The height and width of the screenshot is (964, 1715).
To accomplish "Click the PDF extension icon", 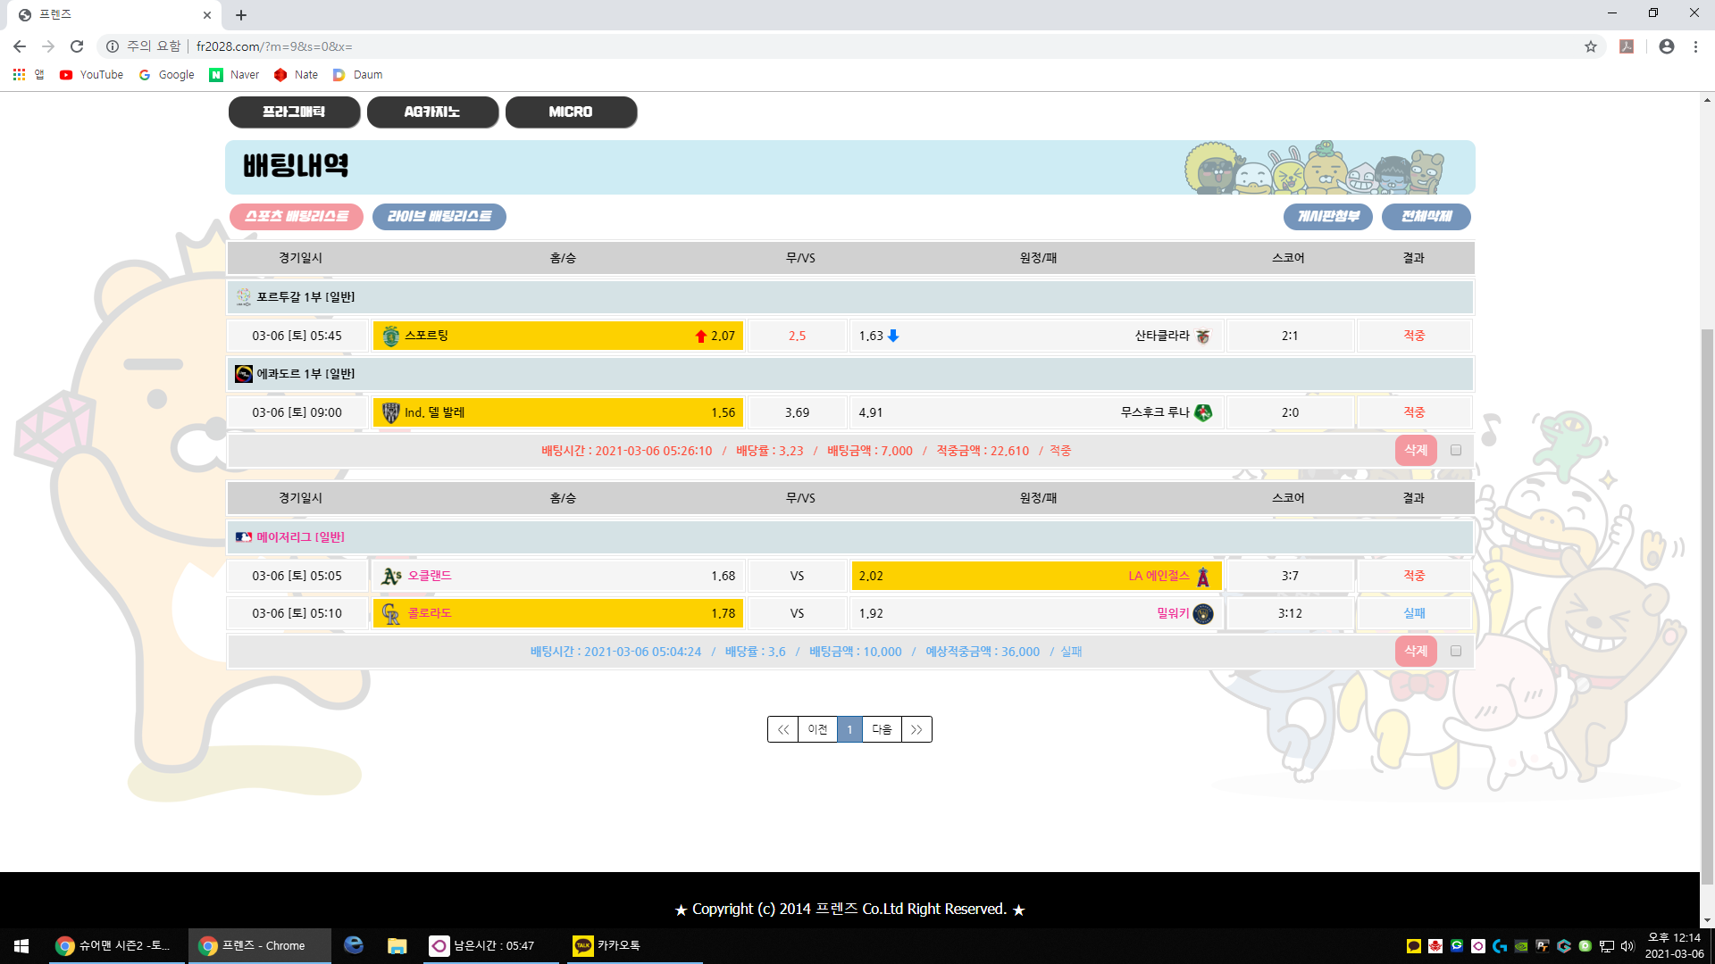I will [x=1627, y=46].
